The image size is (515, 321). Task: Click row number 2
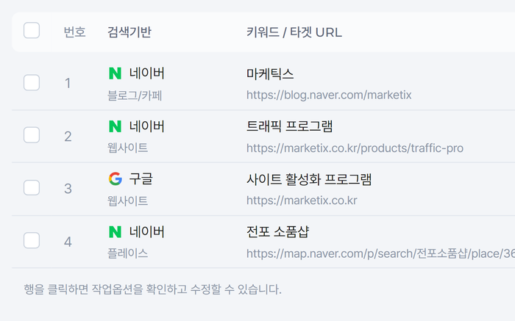tap(68, 137)
